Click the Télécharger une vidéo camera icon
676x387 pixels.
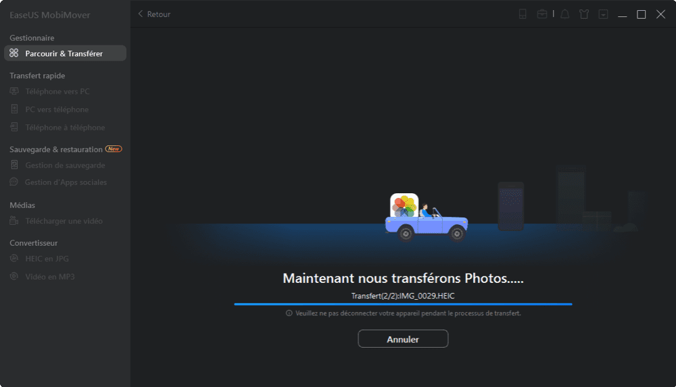[x=14, y=221]
